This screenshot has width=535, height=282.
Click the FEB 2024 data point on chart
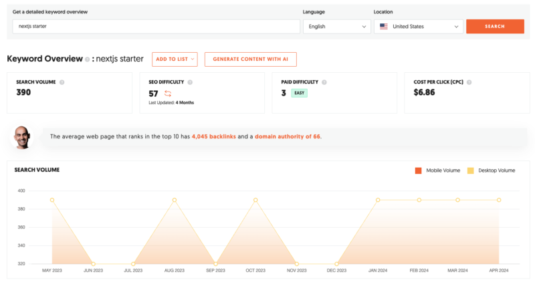(419, 200)
